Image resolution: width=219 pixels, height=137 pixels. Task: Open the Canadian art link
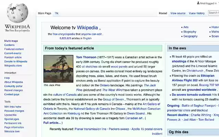[x=134, y=118]
